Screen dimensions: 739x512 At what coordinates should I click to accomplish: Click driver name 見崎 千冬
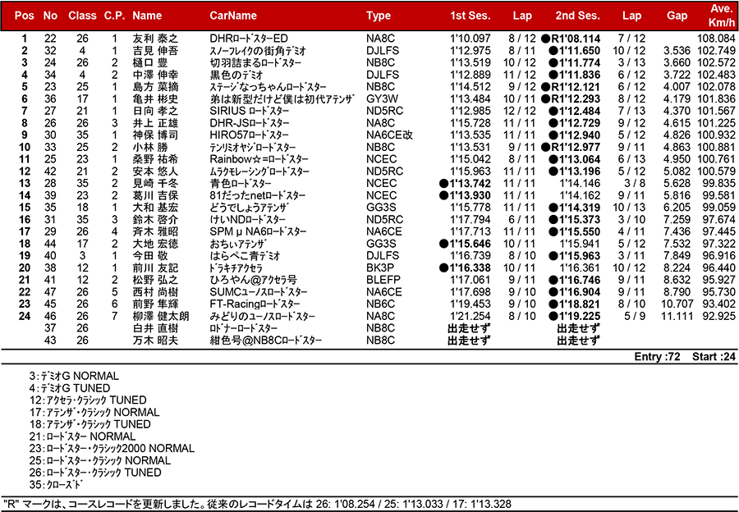click(155, 184)
